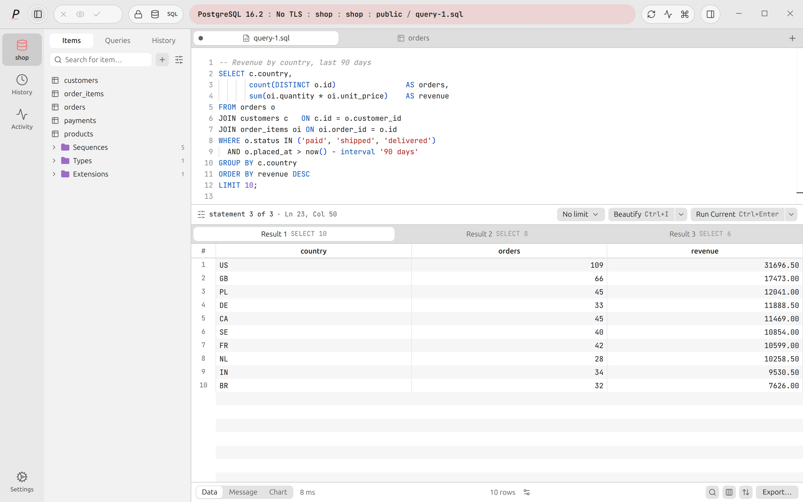Click the Search for item field
The width and height of the screenshot is (803, 502).
pos(101,60)
